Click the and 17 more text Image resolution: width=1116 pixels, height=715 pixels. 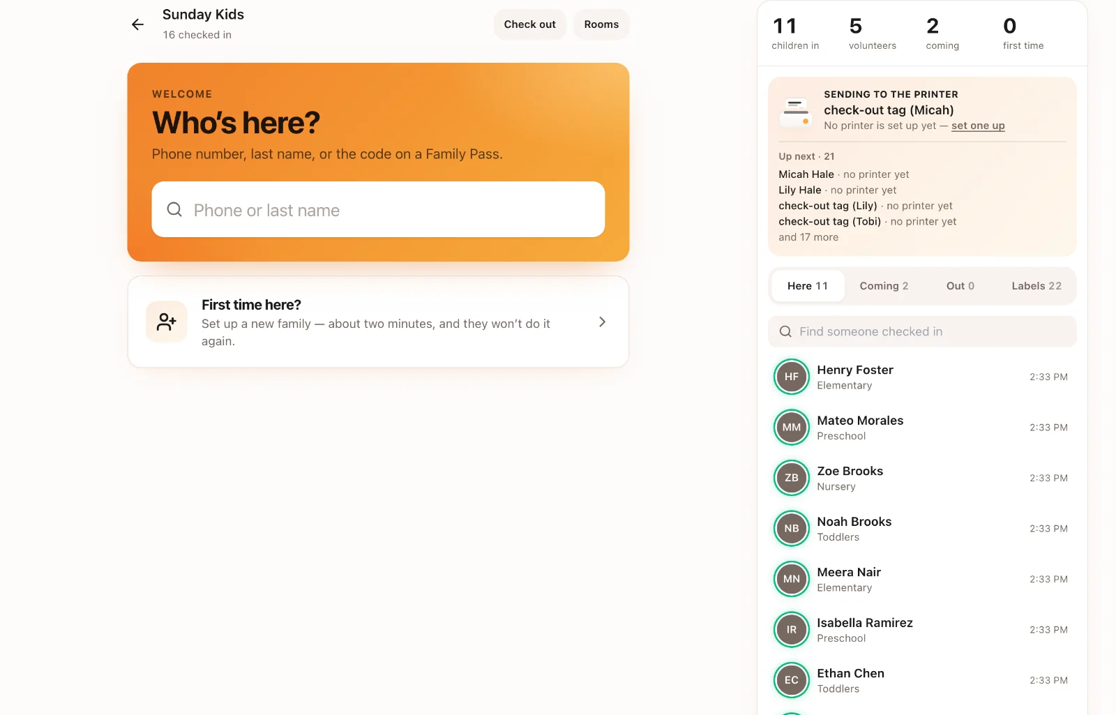click(808, 237)
